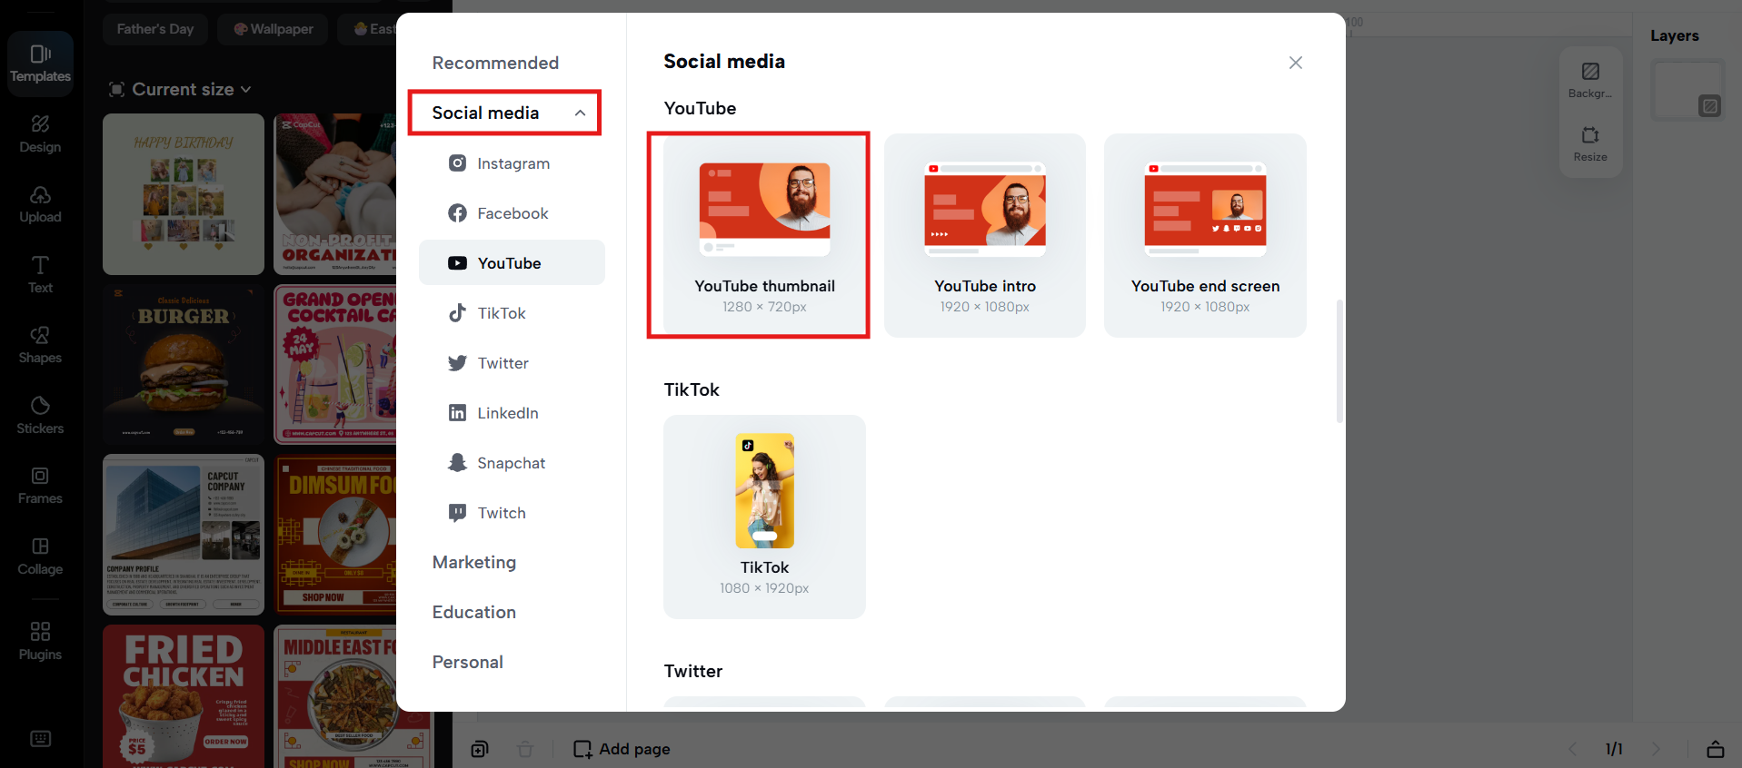Screen dimensions: 1742x768
Task: Choose the YouTube intro size preset
Action: tap(985, 235)
